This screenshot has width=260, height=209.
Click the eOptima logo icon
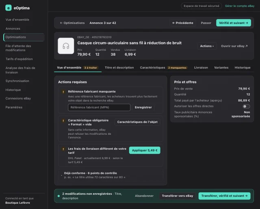pyautogui.click(x=9, y=8)
